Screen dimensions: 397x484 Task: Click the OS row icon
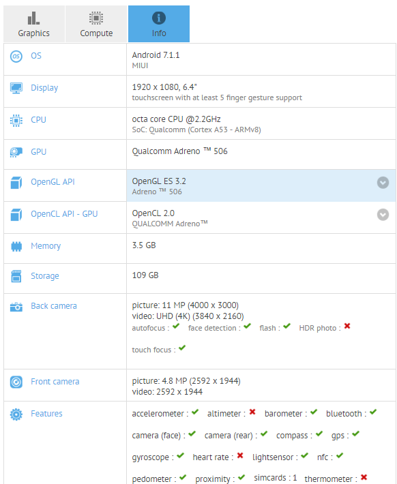16,57
